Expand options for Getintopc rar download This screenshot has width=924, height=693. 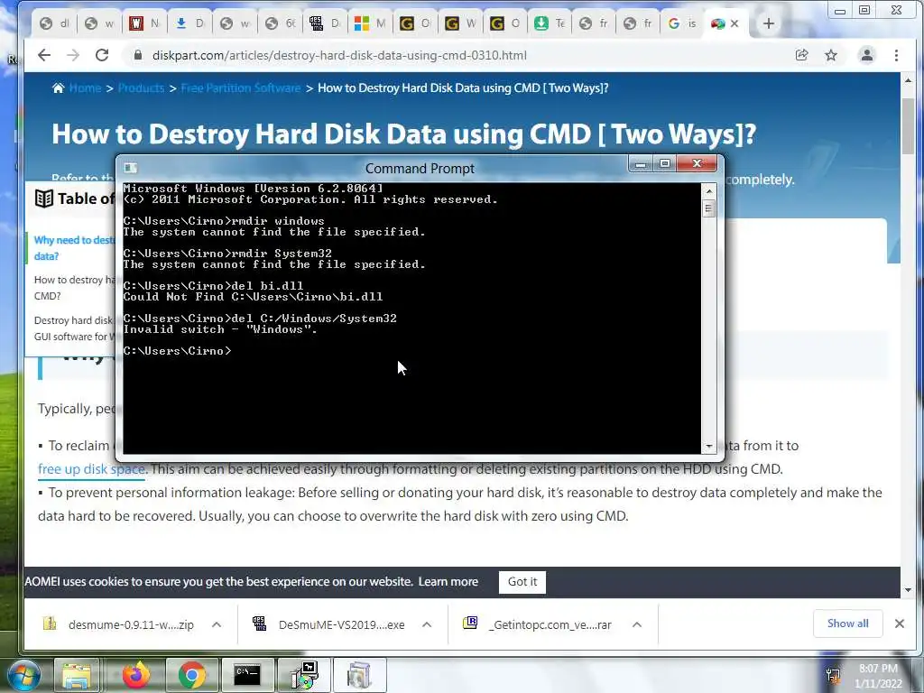click(x=637, y=624)
